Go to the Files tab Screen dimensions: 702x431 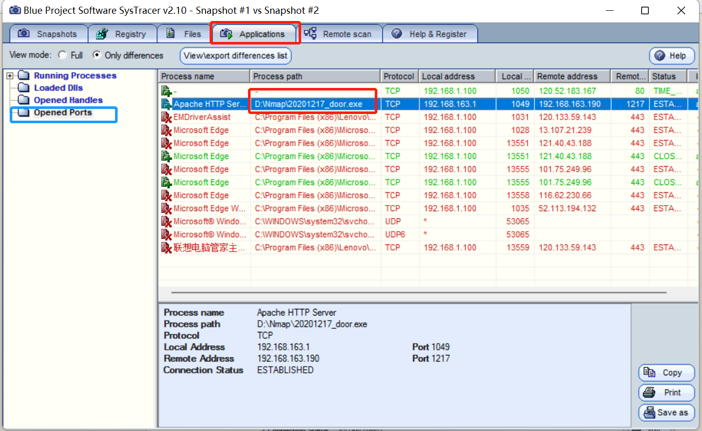point(184,34)
